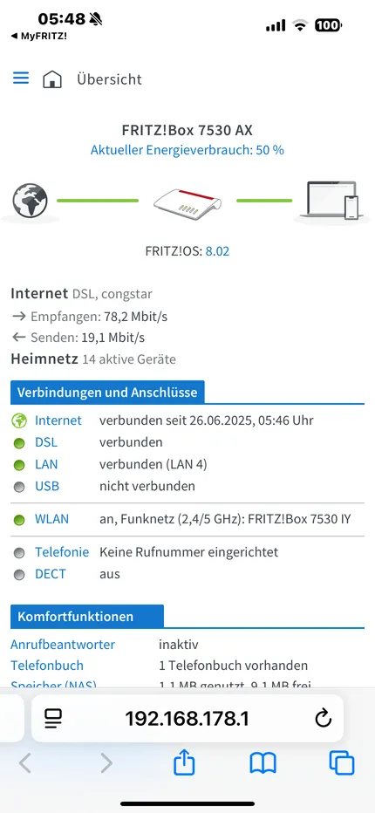Open the page settings reader icon
This screenshot has height=813, width=375.
(53, 718)
